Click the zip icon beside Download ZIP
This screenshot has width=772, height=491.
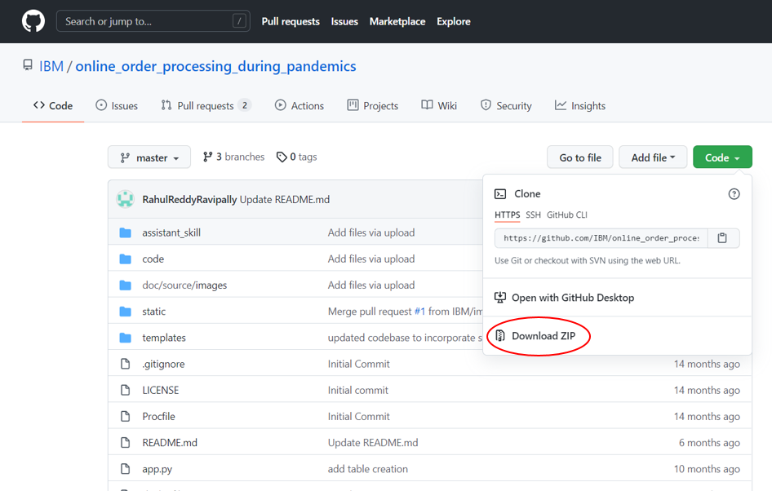click(x=500, y=335)
